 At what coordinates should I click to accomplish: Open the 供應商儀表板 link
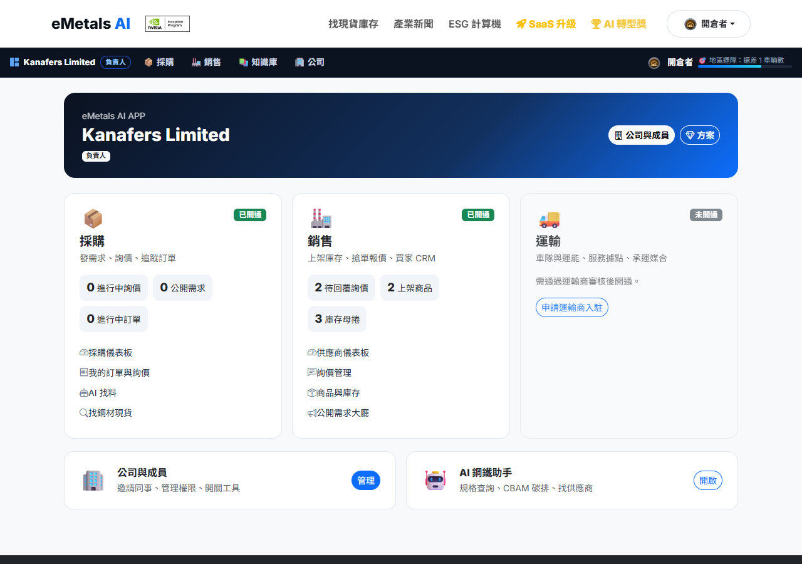(x=338, y=353)
